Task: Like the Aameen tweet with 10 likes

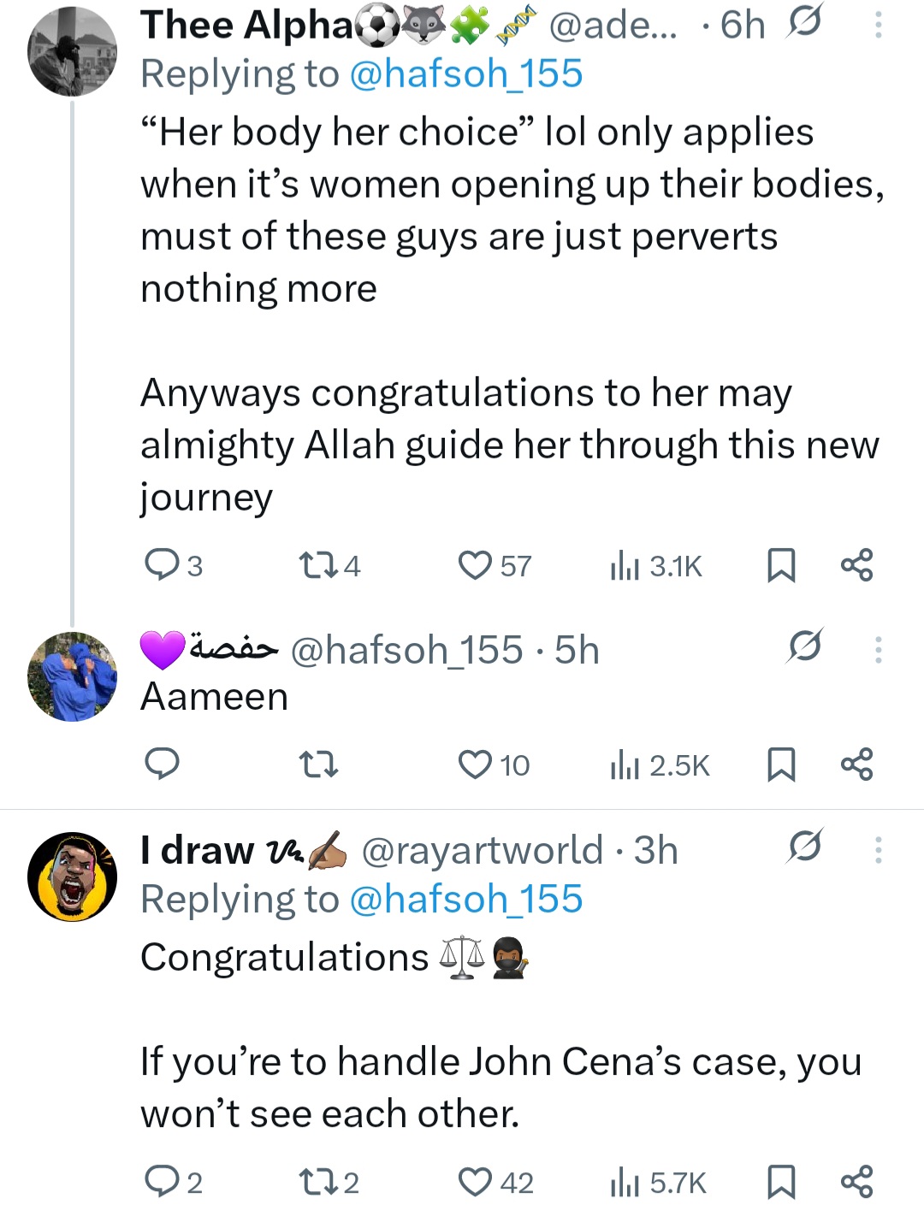Action: (475, 764)
